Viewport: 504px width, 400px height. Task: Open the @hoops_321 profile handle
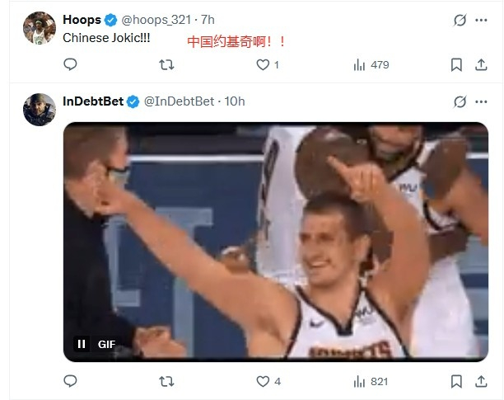156,20
